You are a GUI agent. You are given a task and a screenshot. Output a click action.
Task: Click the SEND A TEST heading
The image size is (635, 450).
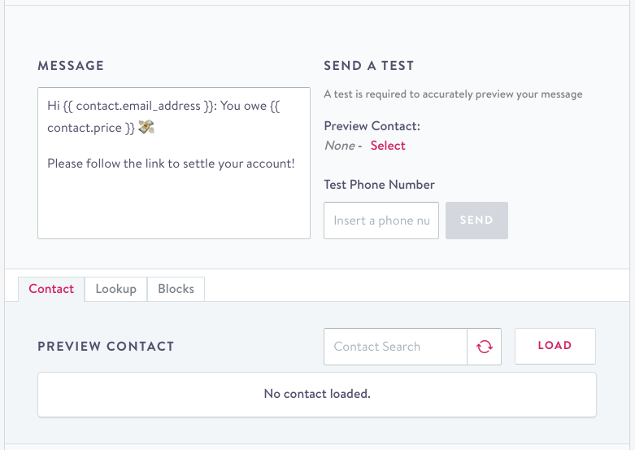[368, 66]
